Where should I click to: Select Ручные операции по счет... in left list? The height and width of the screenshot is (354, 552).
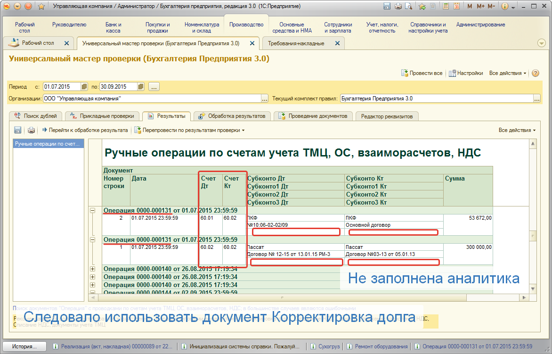48,144
